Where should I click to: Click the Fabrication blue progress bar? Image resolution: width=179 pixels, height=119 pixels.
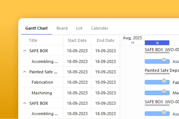(x=157, y=82)
